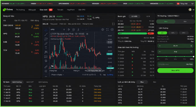The image size is (196, 107).
Task: Collapse the HPG chart legend
Action: 87,34
